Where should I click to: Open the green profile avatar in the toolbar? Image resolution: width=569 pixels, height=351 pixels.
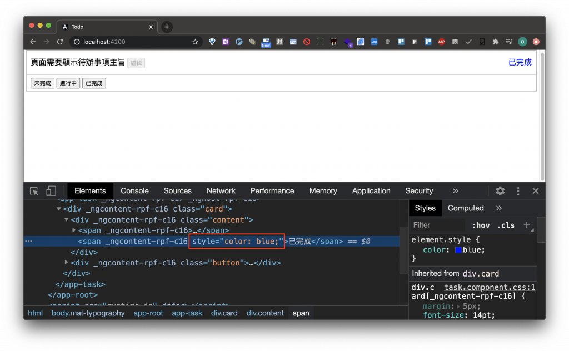(x=522, y=42)
